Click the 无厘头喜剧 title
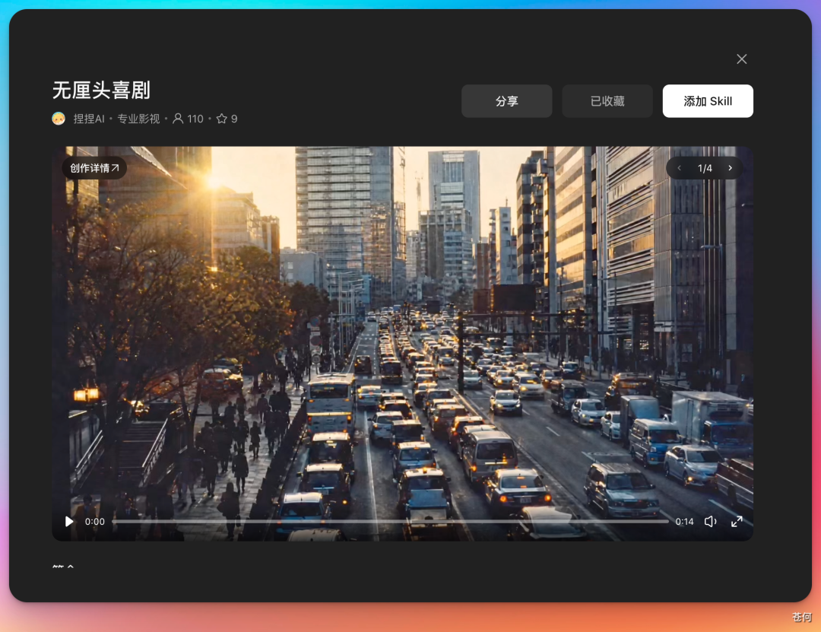Image resolution: width=821 pixels, height=632 pixels. [x=101, y=91]
